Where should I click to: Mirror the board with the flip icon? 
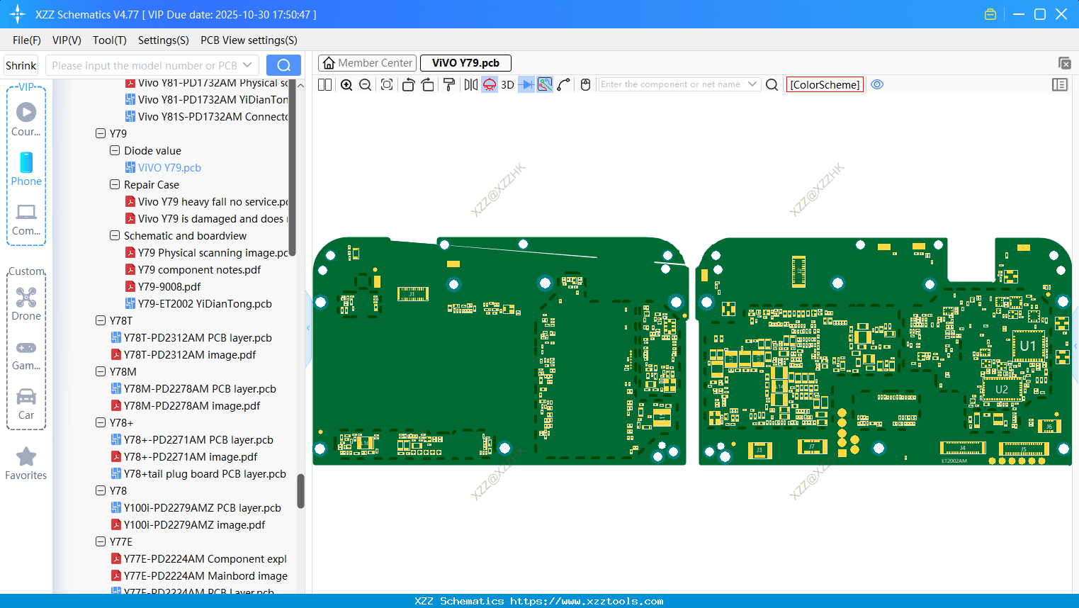click(470, 84)
